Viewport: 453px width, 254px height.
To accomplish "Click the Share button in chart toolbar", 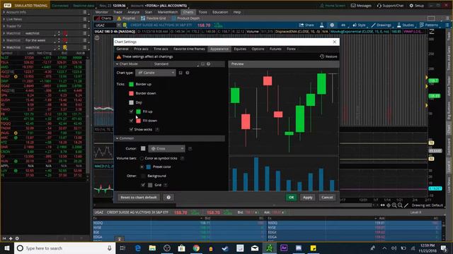I will click(306, 25).
